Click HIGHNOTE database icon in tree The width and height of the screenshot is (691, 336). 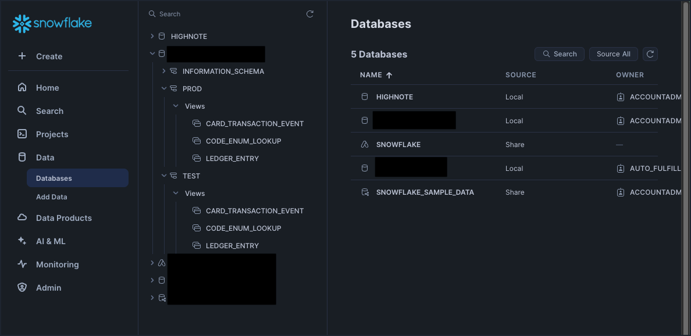click(162, 36)
